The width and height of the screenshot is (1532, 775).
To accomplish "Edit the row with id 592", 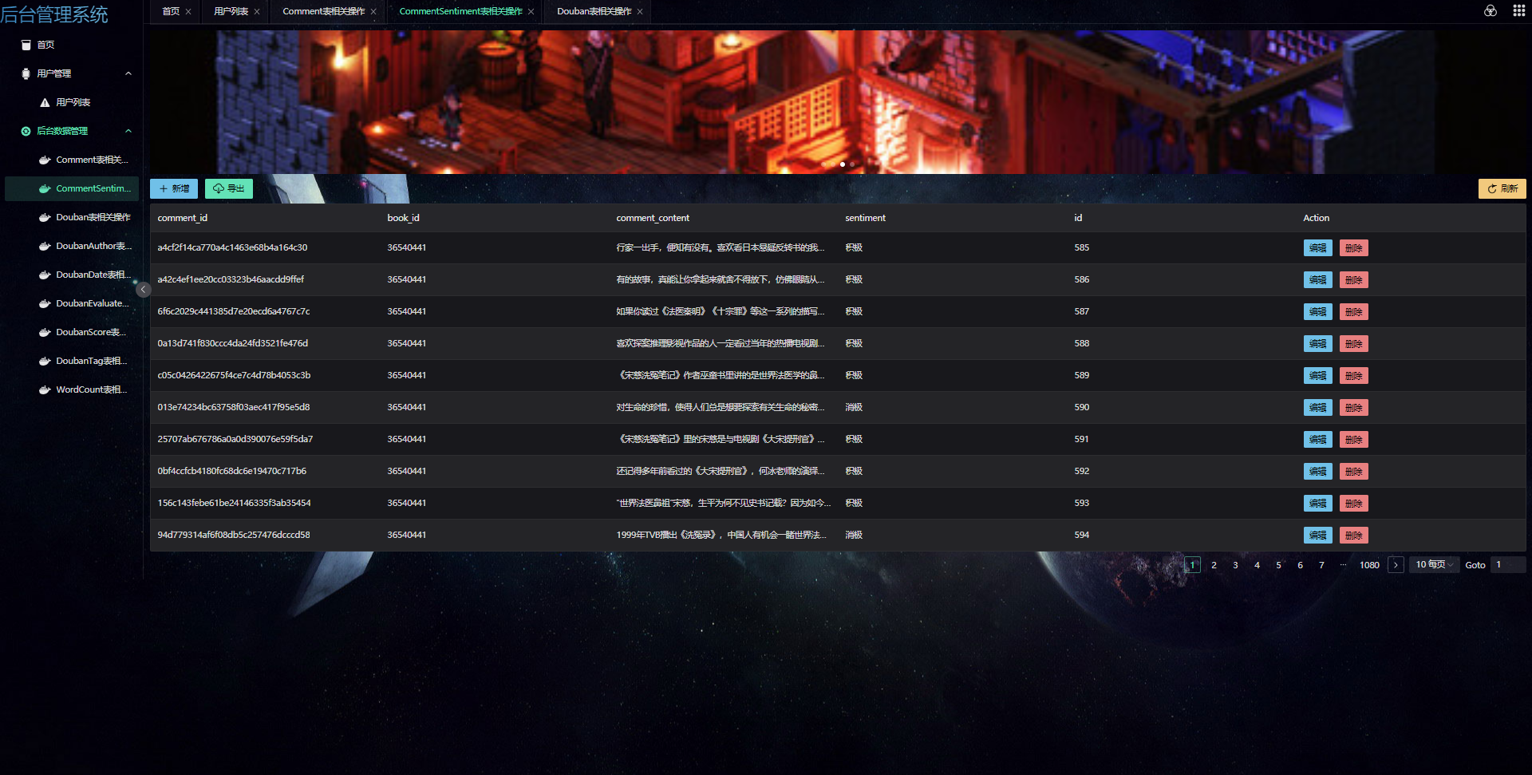I will 1318,472.
